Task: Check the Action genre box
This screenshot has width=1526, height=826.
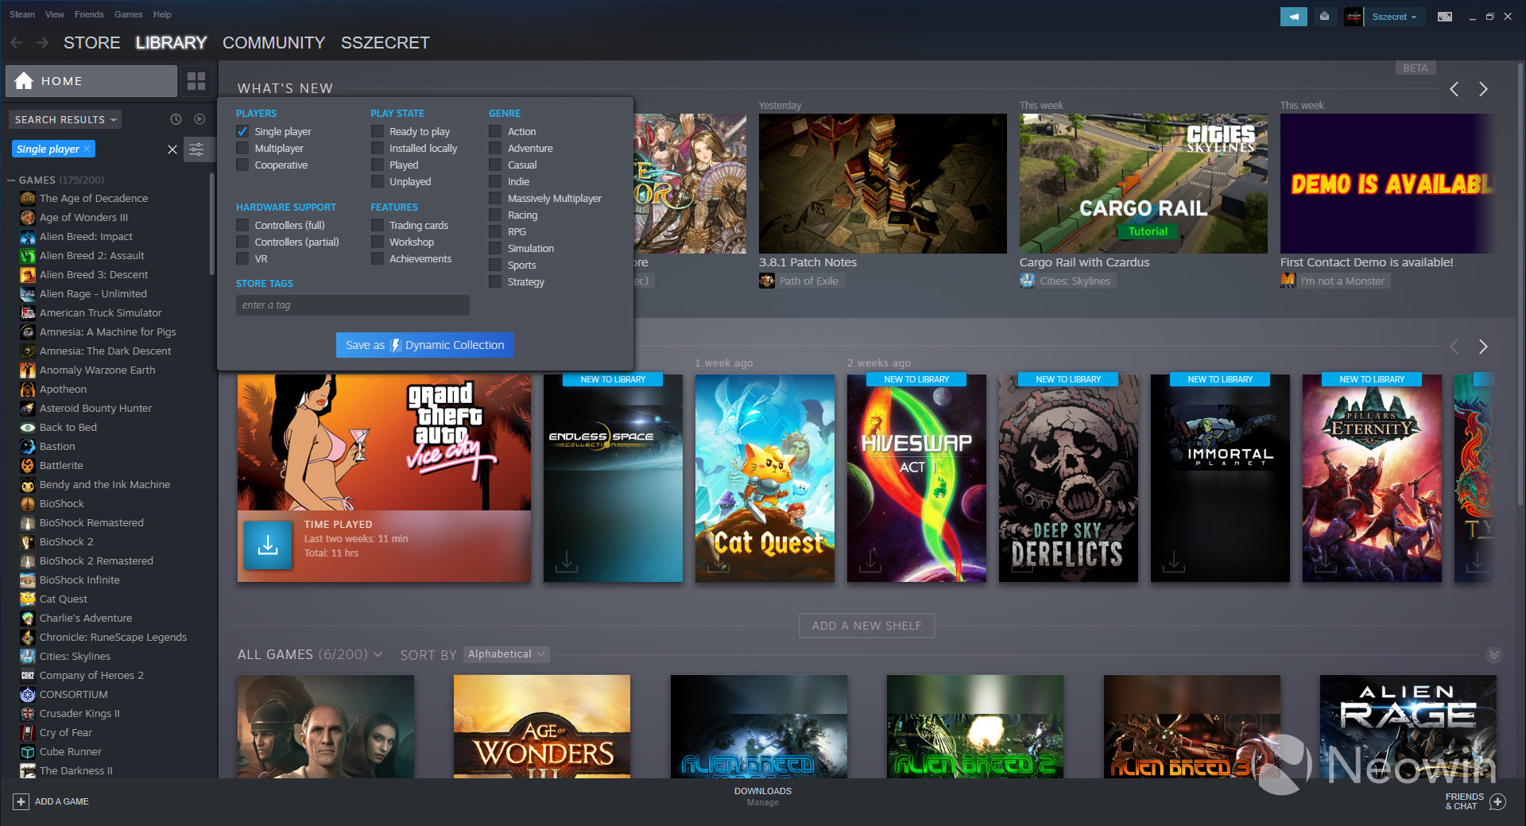Action: click(x=495, y=131)
